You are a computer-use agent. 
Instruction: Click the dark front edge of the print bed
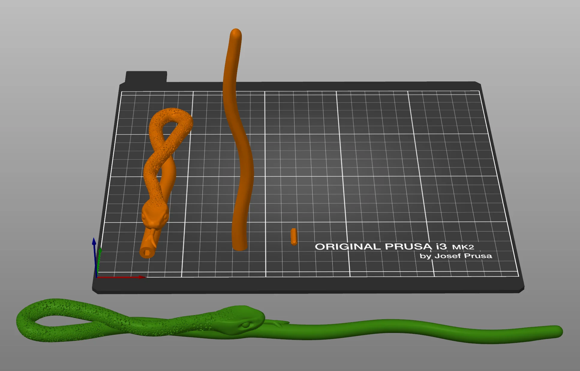(308, 286)
